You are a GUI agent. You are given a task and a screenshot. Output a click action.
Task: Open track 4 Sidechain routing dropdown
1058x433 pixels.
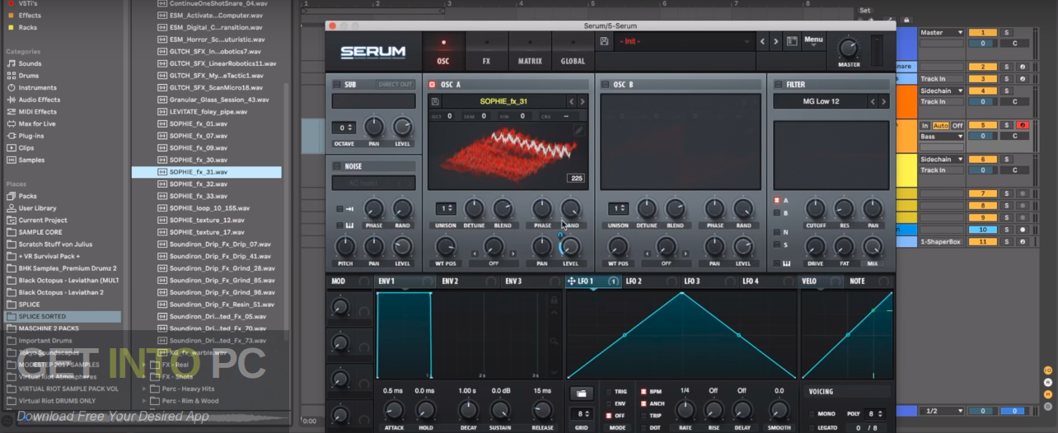tap(942, 91)
